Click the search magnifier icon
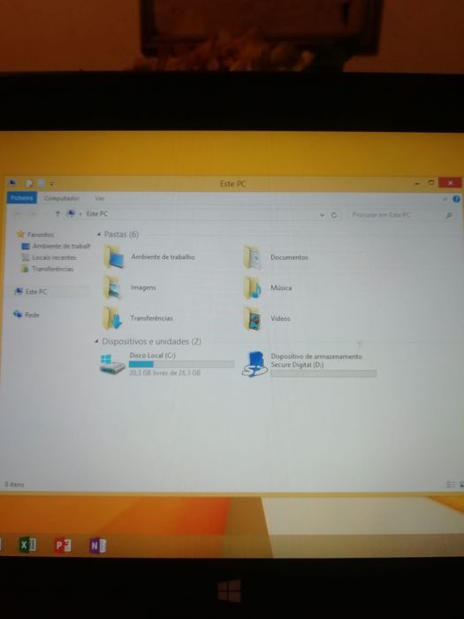The width and height of the screenshot is (464, 619). pyautogui.click(x=449, y=215)
